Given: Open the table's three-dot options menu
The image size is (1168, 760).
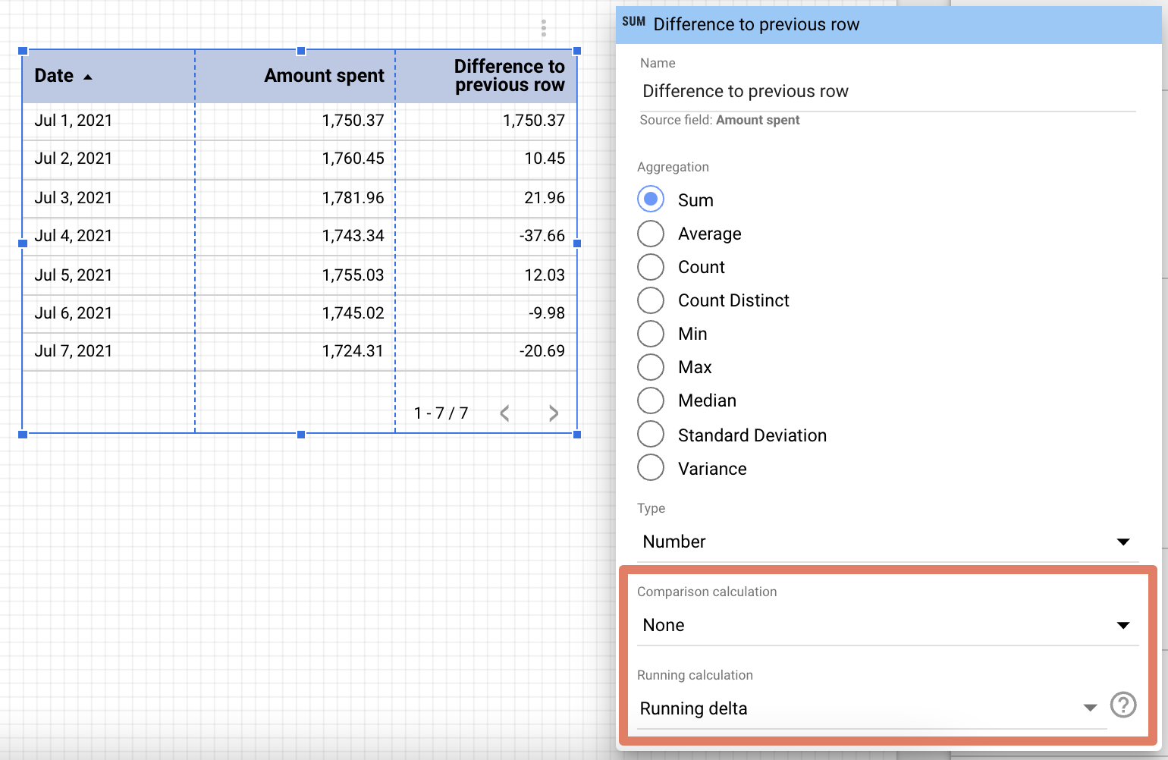Looking at the screenshot, I should tap(544, 28).
